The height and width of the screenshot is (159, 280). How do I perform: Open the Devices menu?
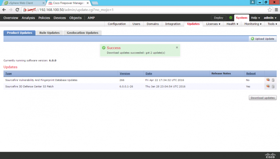tap(60, 18)
